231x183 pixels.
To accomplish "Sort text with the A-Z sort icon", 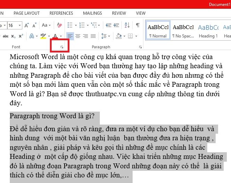I will coord(127,25).
